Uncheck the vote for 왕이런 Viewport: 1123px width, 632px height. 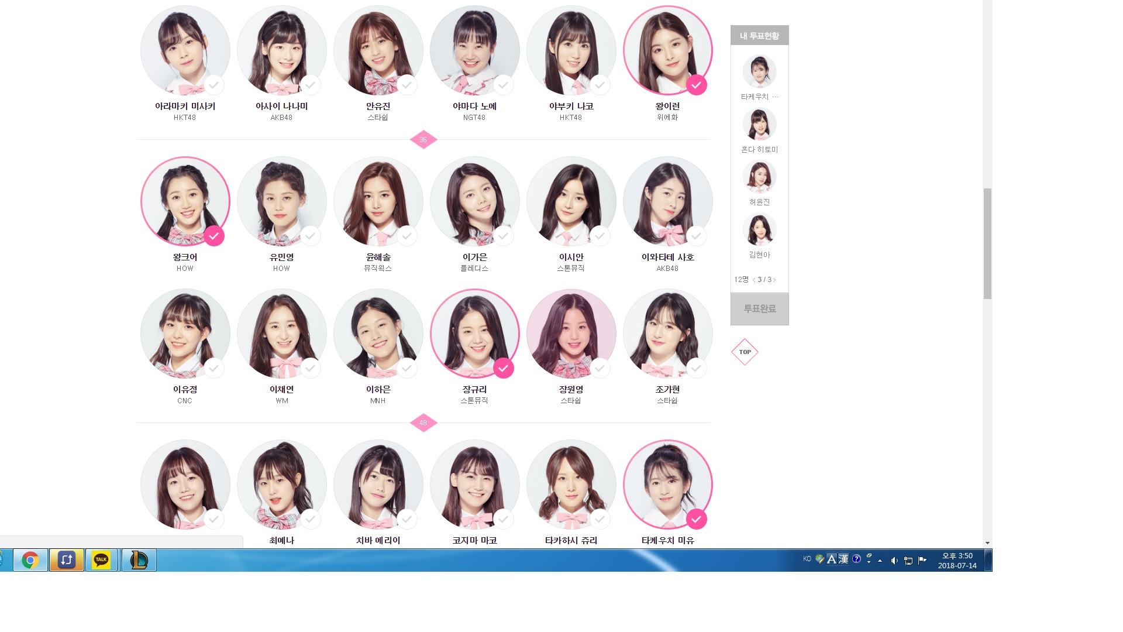[x=696, y=85]
